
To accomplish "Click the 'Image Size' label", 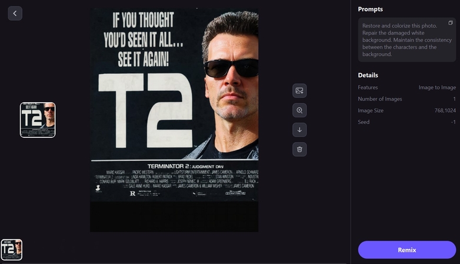I will pos(371,110).
